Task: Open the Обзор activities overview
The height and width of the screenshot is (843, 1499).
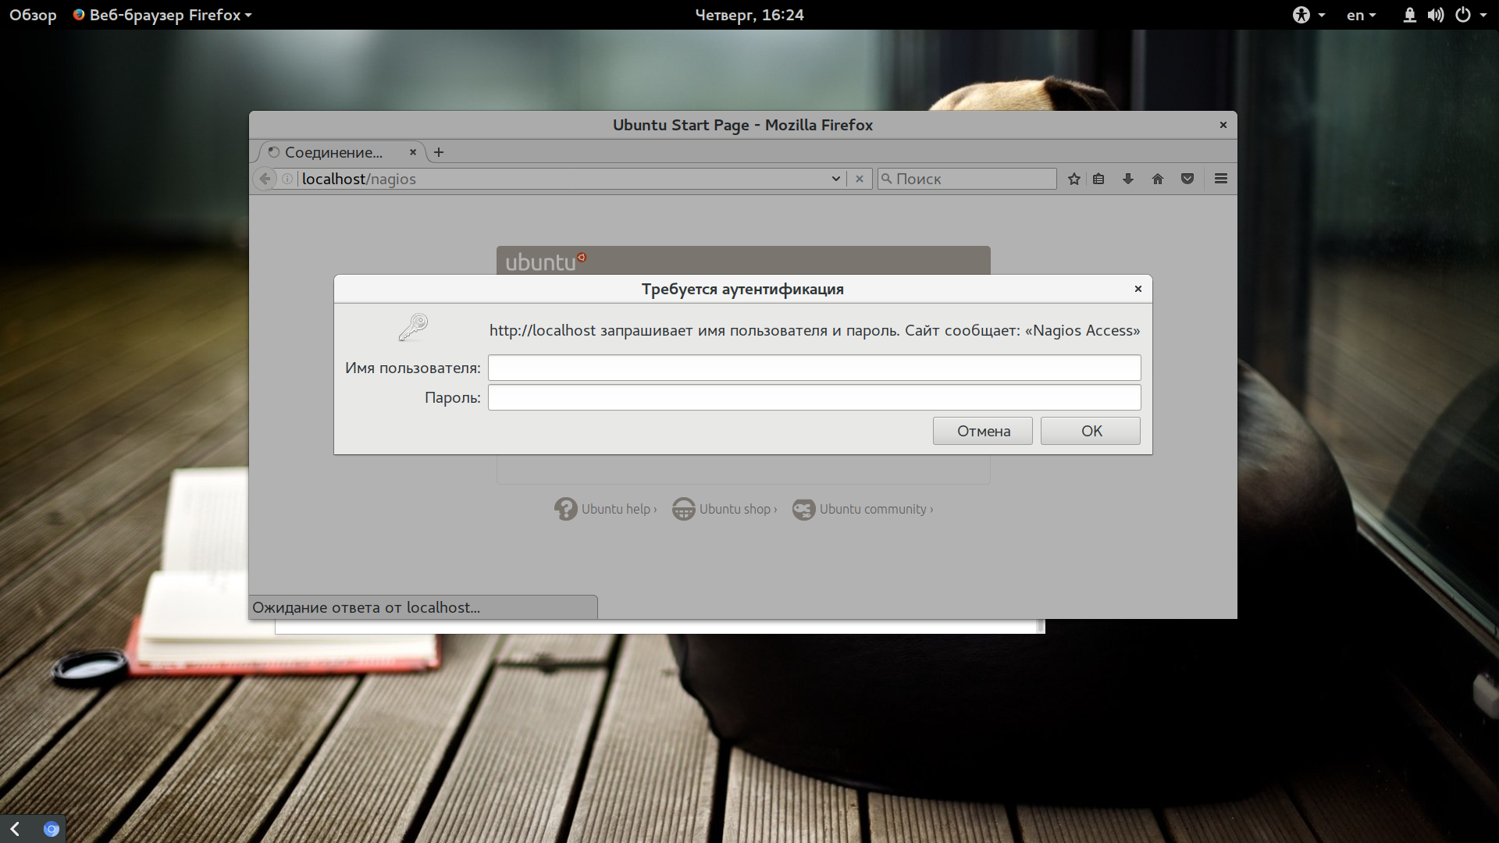Action: 33,15
